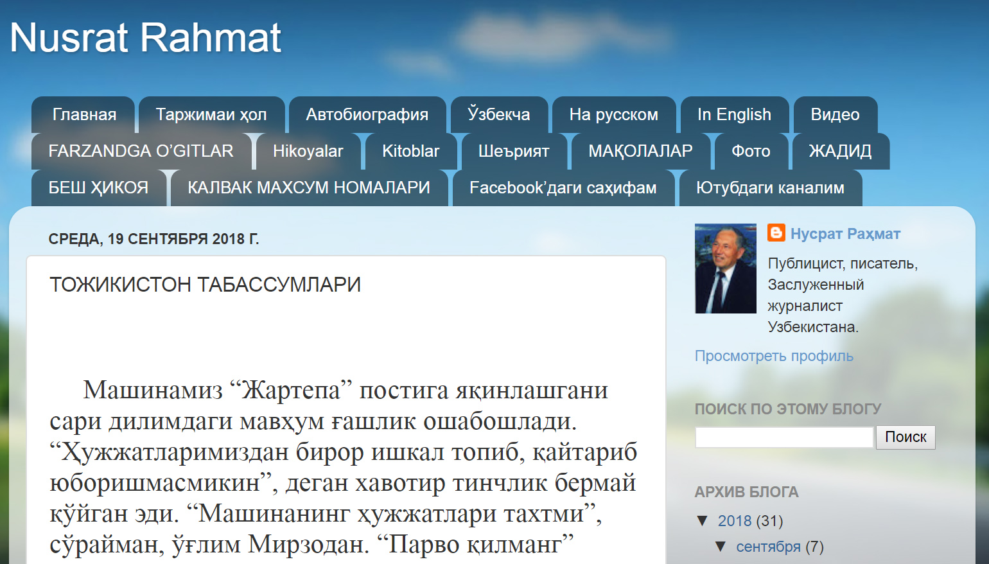Viewport: 989px width, 564px height.
Task: Open Ютубдаги каналим tab
Action: pos(770,188)
